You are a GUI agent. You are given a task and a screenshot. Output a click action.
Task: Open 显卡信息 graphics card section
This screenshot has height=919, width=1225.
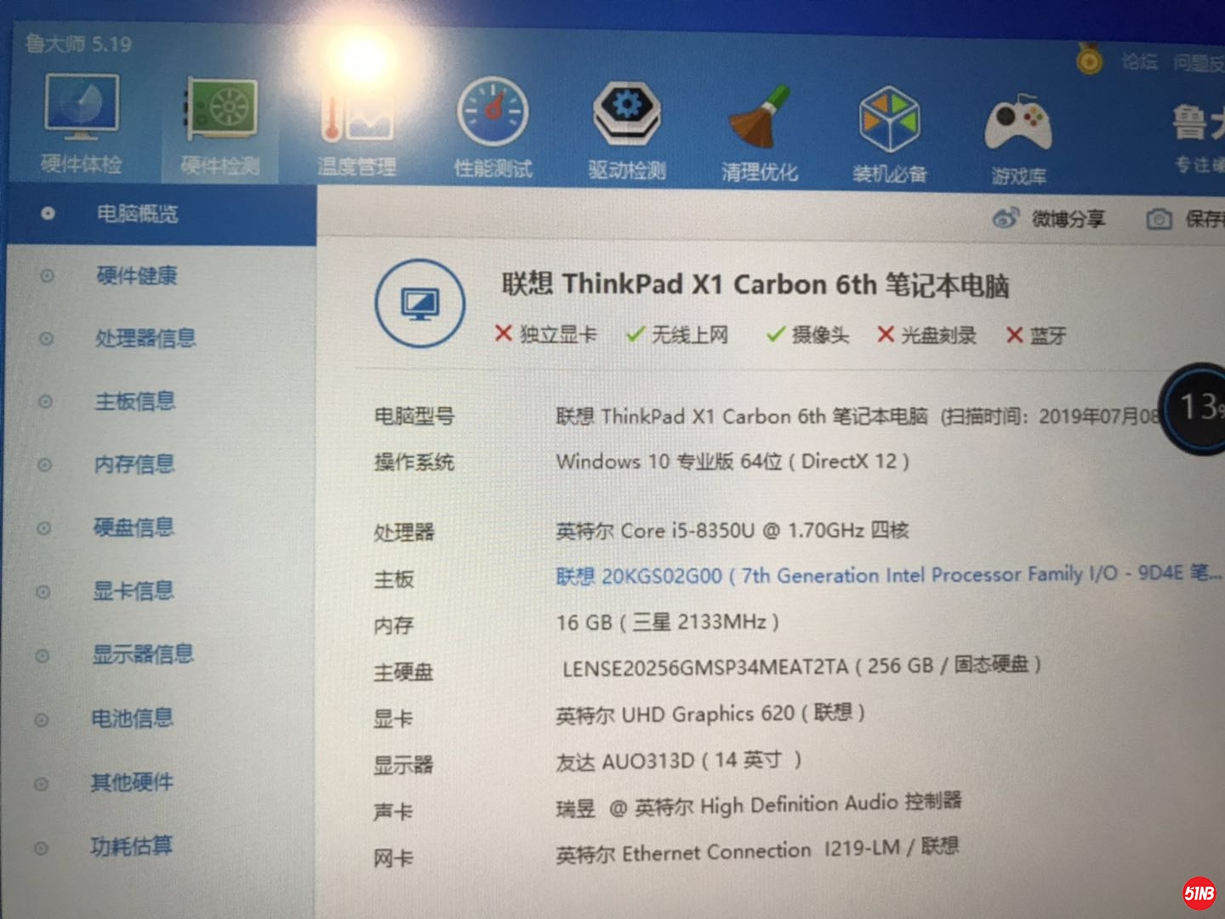tap(133, 591)
